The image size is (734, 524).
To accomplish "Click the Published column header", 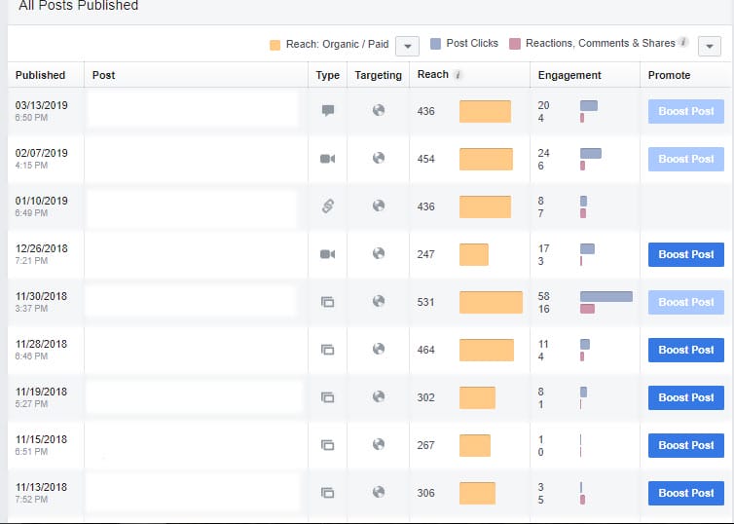I will (41, 75).
